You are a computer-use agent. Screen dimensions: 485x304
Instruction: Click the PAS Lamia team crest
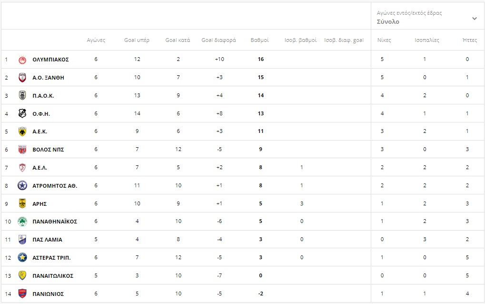coord(22,239)
